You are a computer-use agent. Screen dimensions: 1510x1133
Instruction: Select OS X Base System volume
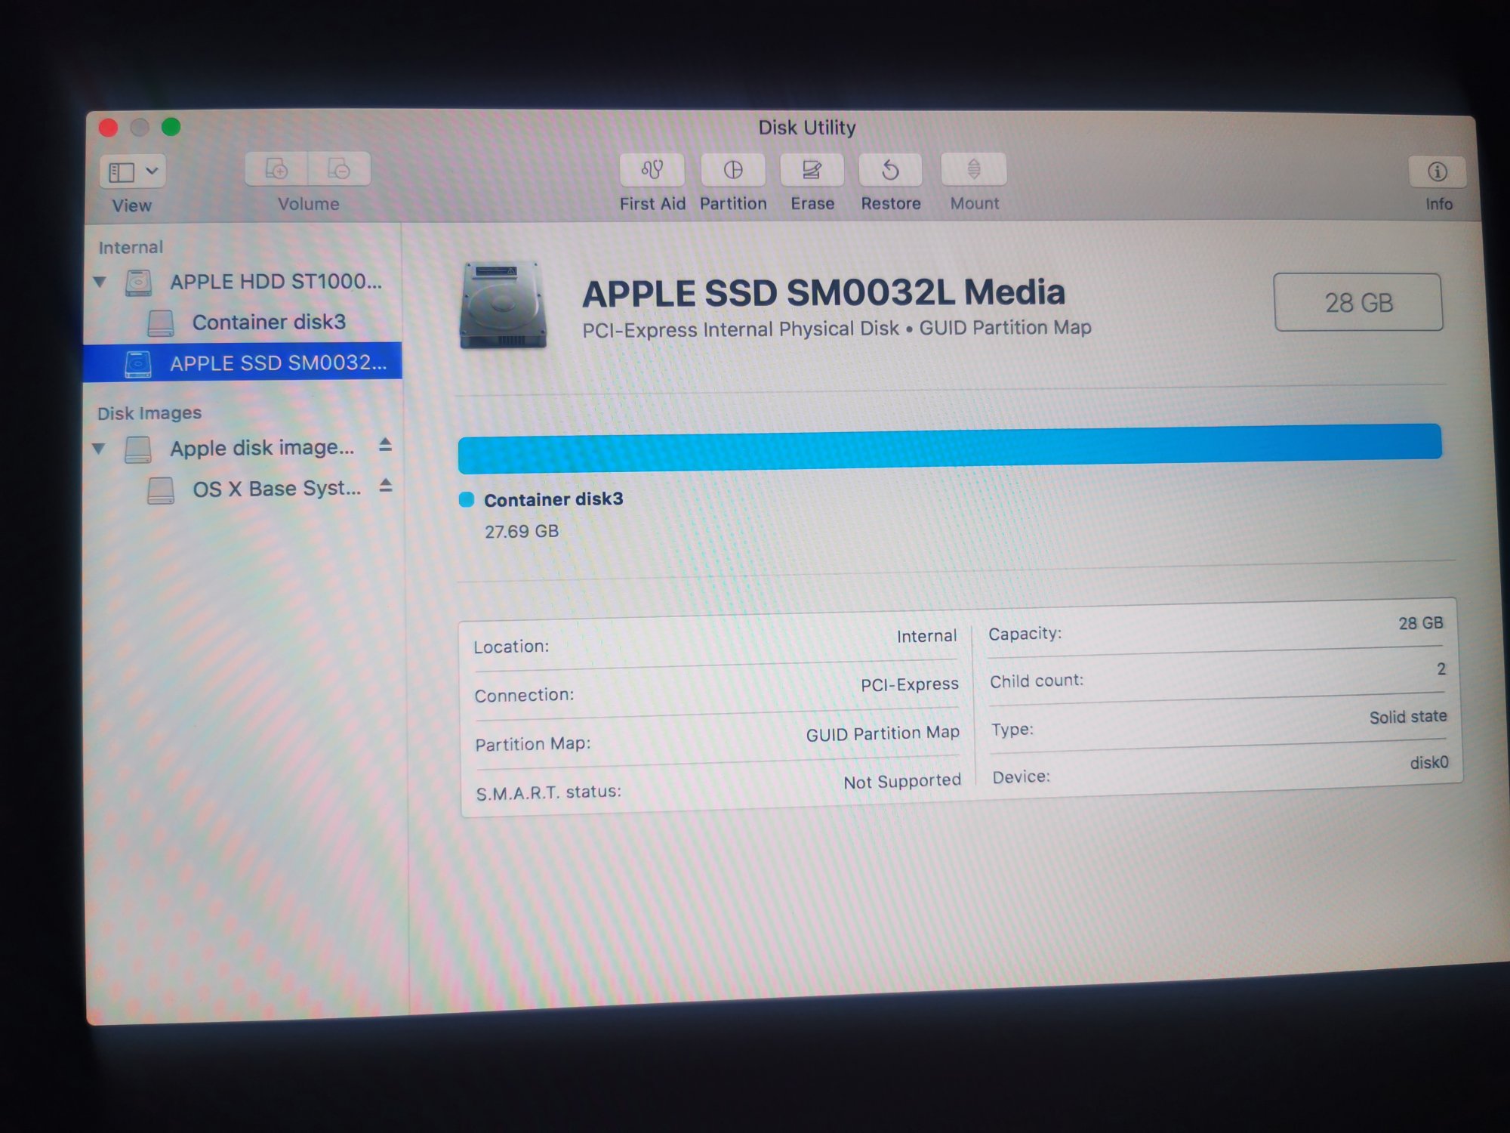pyautogui.click(x=276, y=489)
